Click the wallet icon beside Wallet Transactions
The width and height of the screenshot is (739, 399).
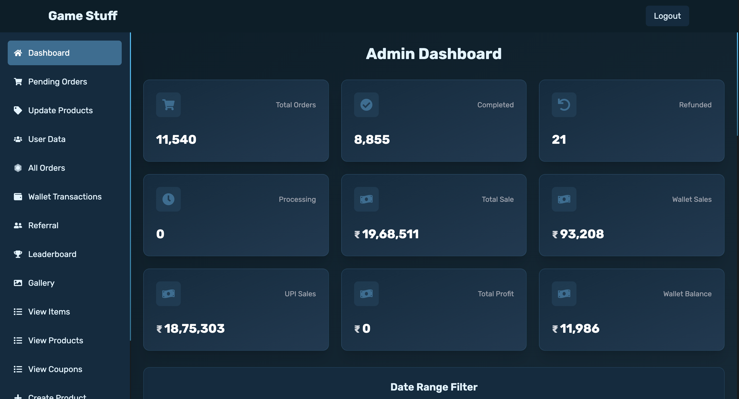[x=18, y=197]
